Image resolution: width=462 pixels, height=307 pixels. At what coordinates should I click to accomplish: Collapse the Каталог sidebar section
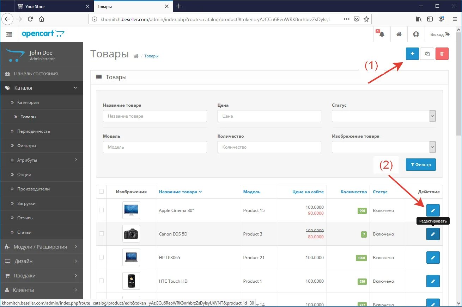[42, 88]
